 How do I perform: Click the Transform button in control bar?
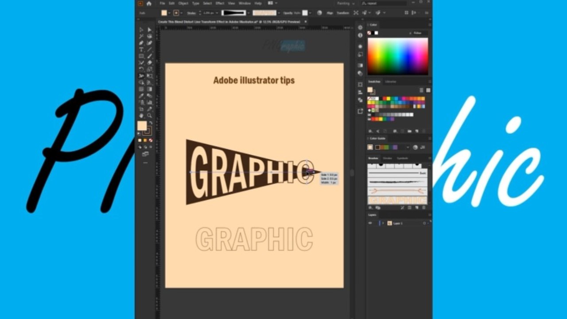pos(343,13)
